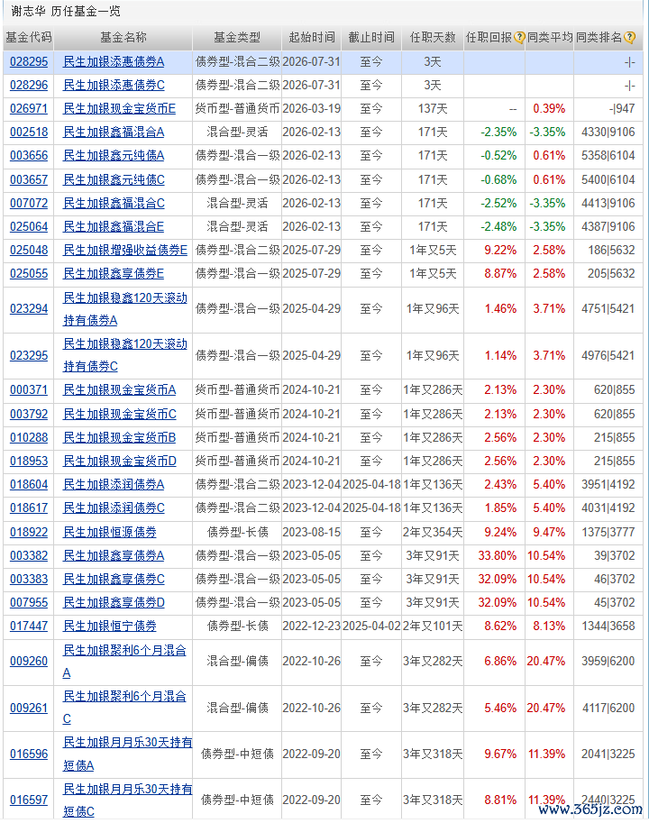649x823 pixels.
Task: Open fund 民生加银鑫福混合A link
Action: (114, 133)
